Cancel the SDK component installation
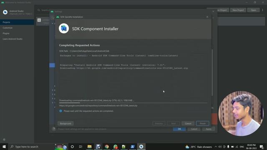The height and width of the screenshot is (150, 267). 188,123
